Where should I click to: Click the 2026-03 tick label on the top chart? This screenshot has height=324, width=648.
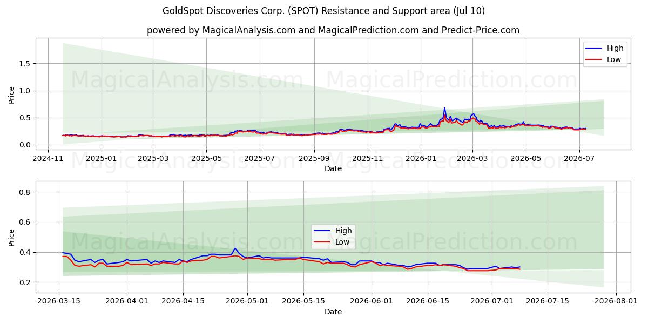coord(472,158)
